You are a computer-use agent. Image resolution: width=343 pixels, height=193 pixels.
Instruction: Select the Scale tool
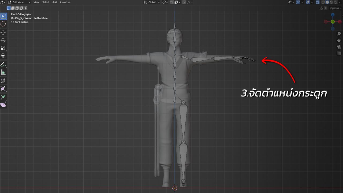[x=3, y=48]
